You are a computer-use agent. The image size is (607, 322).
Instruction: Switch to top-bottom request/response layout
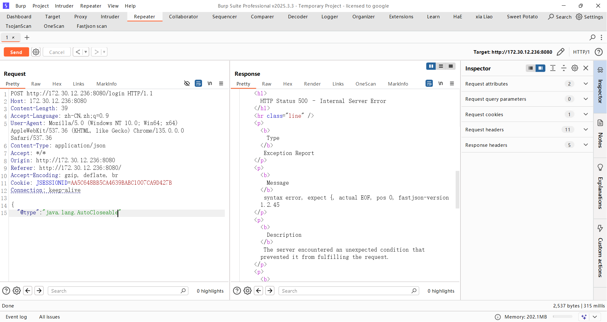441,66
